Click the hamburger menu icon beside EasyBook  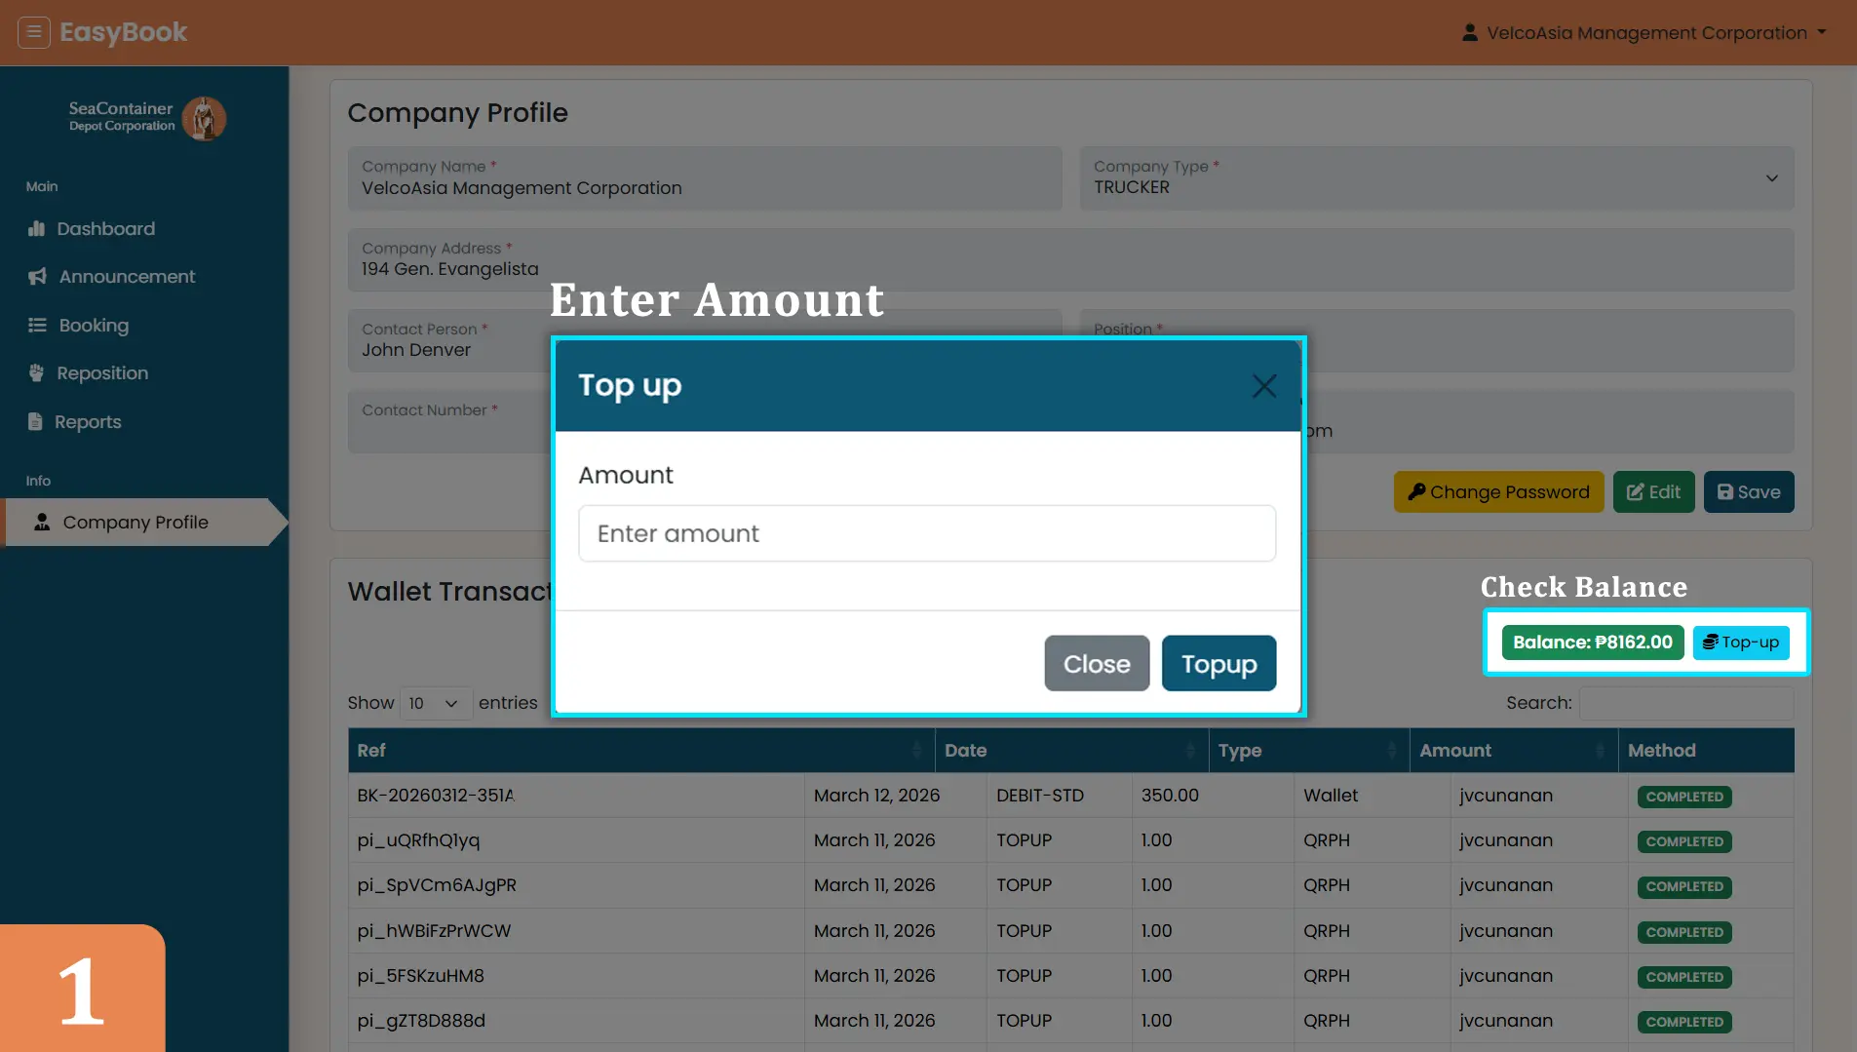click(34, 32)
